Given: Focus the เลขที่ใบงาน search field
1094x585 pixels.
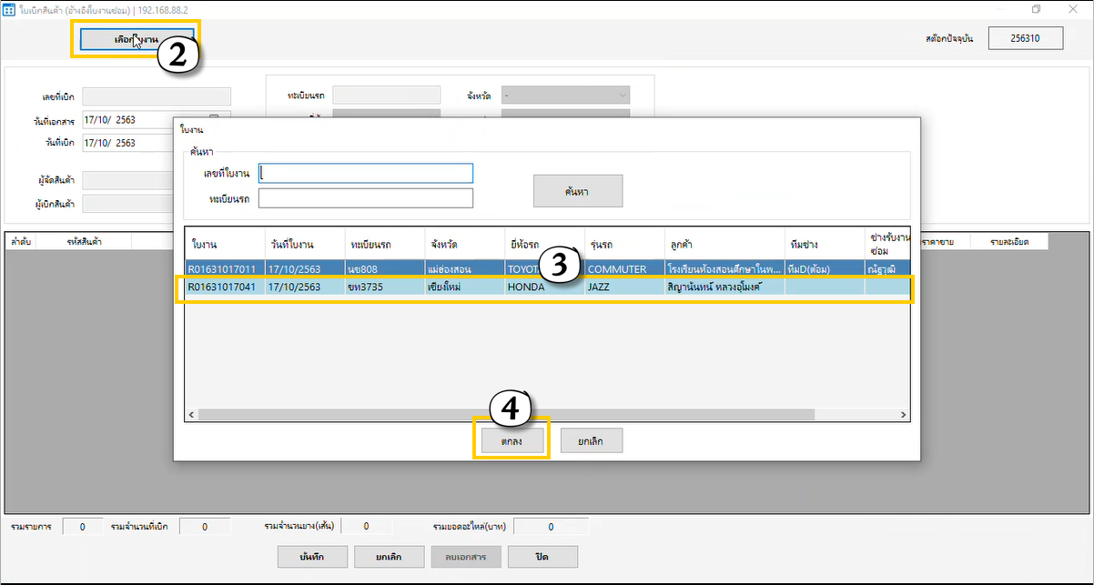Looking at the screenshot, I should pyautogui.click(x=366, y=173).
